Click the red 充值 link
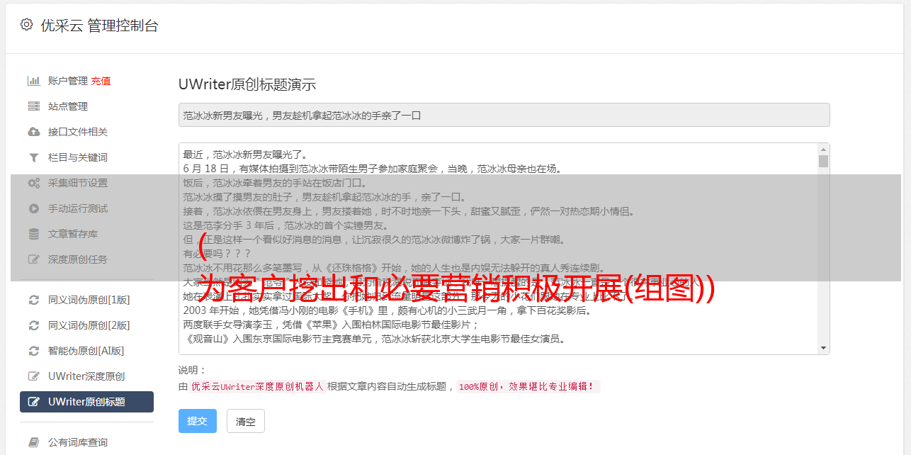Screen dimensions: 911x455 click(x=101, y=81)
